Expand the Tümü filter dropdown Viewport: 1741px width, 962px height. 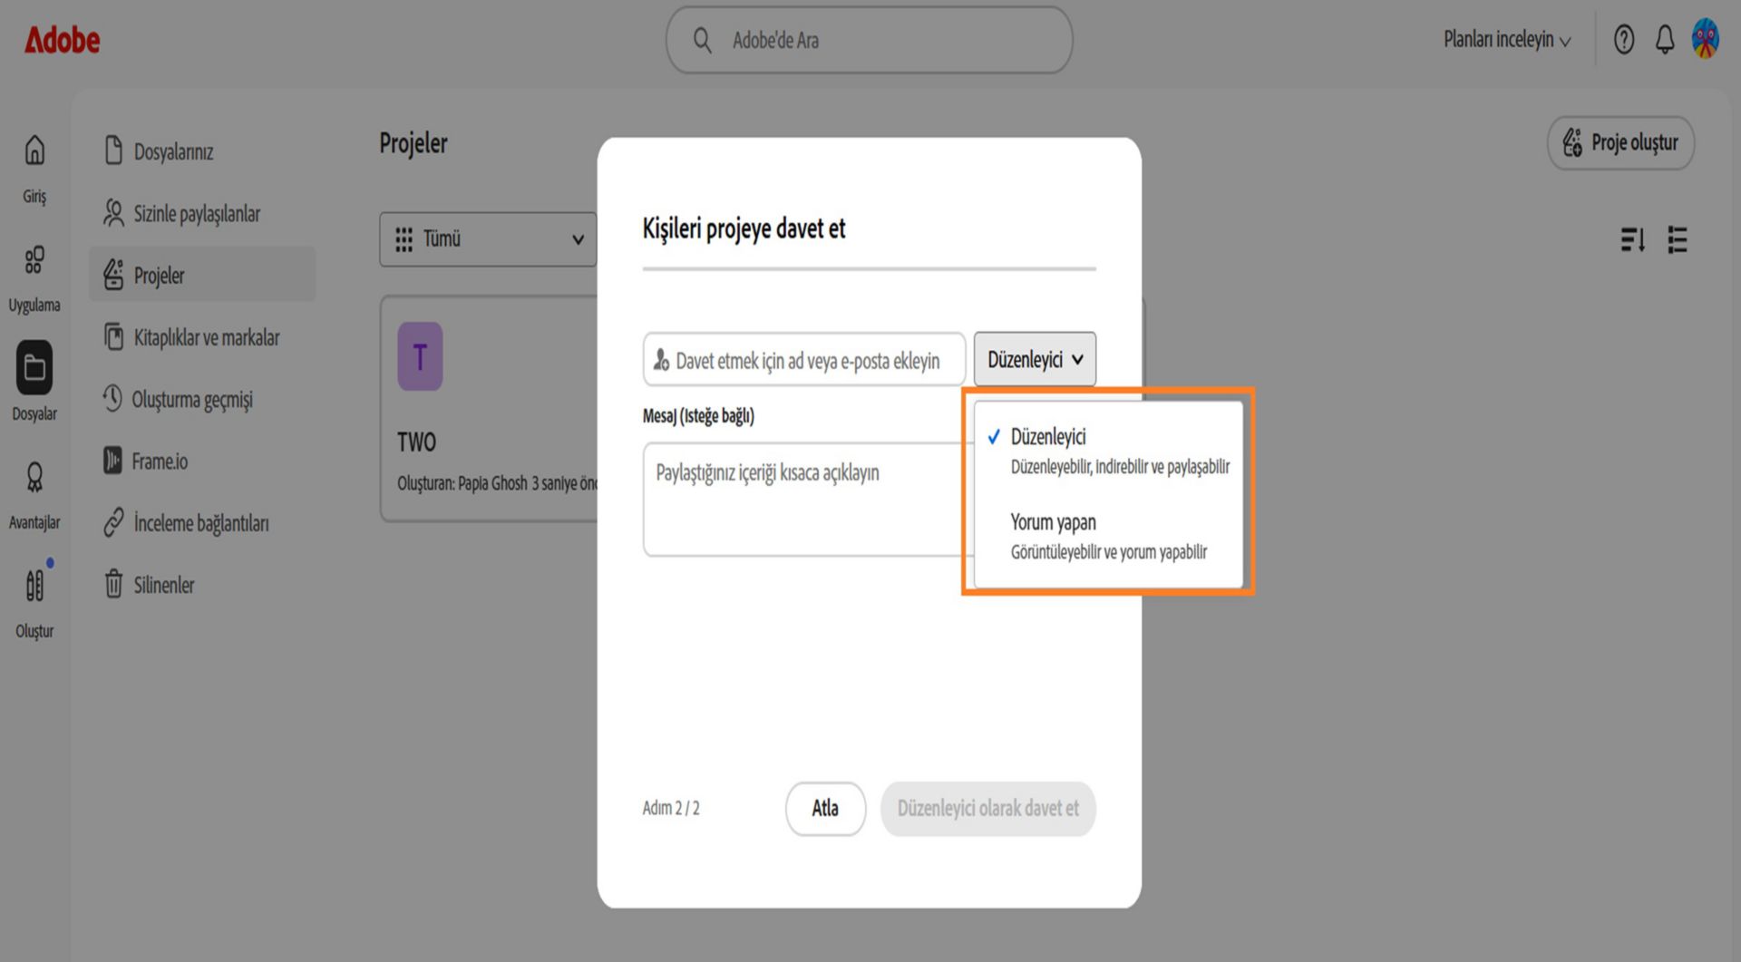click(488, 239)
